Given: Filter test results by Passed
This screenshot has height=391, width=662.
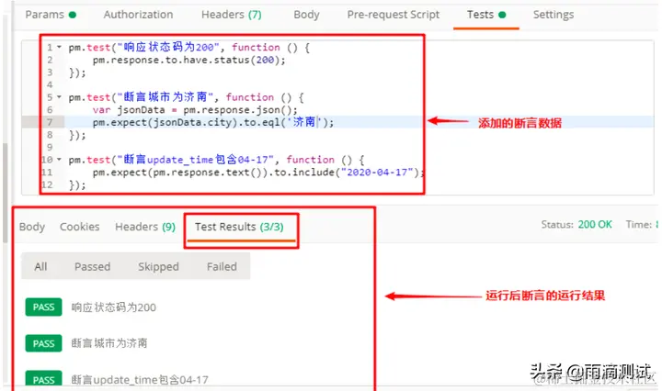Looking at the screenshot, I should pyautogui.click(x=93, y=267).
